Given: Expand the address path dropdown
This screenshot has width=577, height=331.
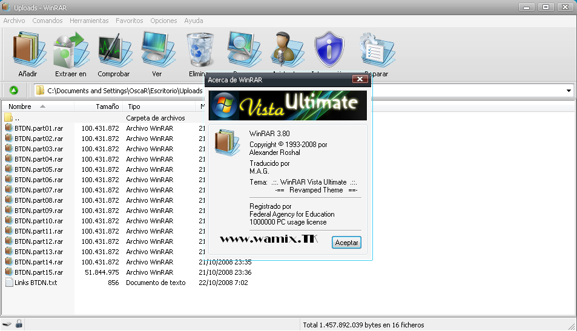Looking at the screenshot, I should click(x=569, y=91).
